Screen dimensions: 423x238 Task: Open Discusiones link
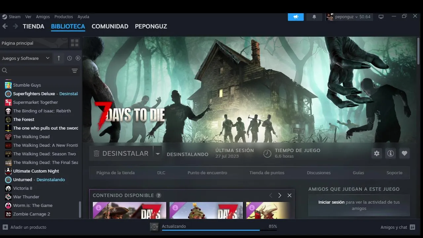(319, 173)
